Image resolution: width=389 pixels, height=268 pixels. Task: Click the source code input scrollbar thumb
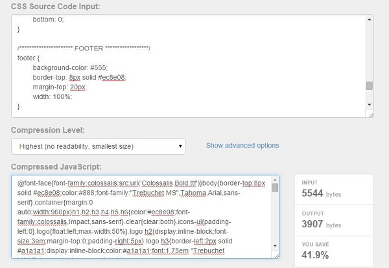369,85
